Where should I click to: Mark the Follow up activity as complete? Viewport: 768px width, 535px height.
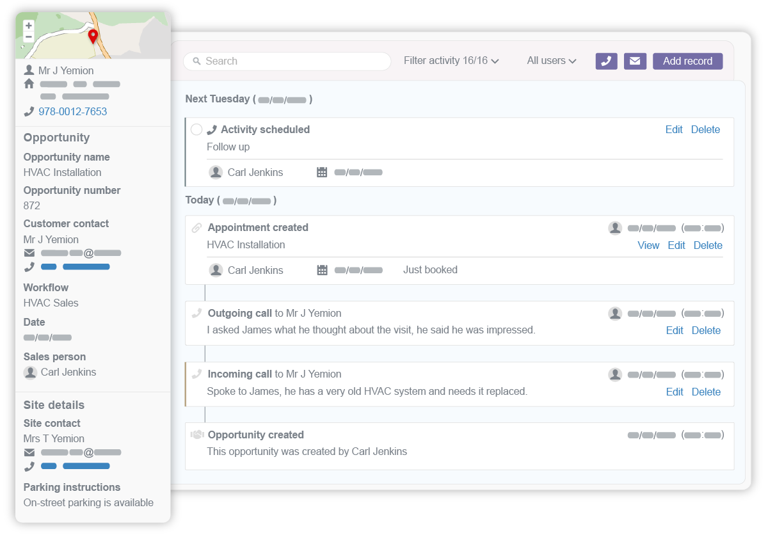point(196,130)
